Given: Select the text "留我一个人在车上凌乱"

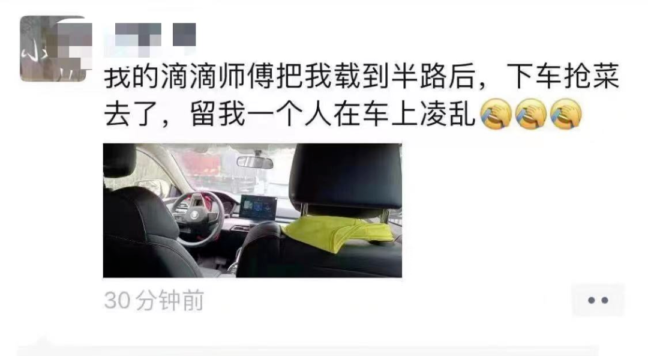Looking at the screenshot, I should coord(332,114).
